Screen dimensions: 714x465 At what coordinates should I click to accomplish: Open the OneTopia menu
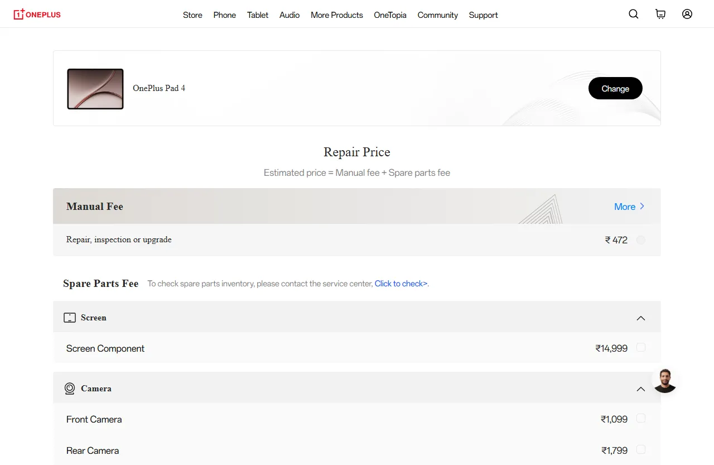pos(390,15)
